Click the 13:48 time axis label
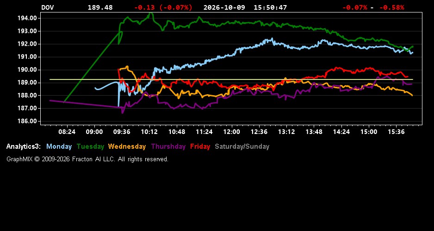434x231 pixels. click(314, 132)
